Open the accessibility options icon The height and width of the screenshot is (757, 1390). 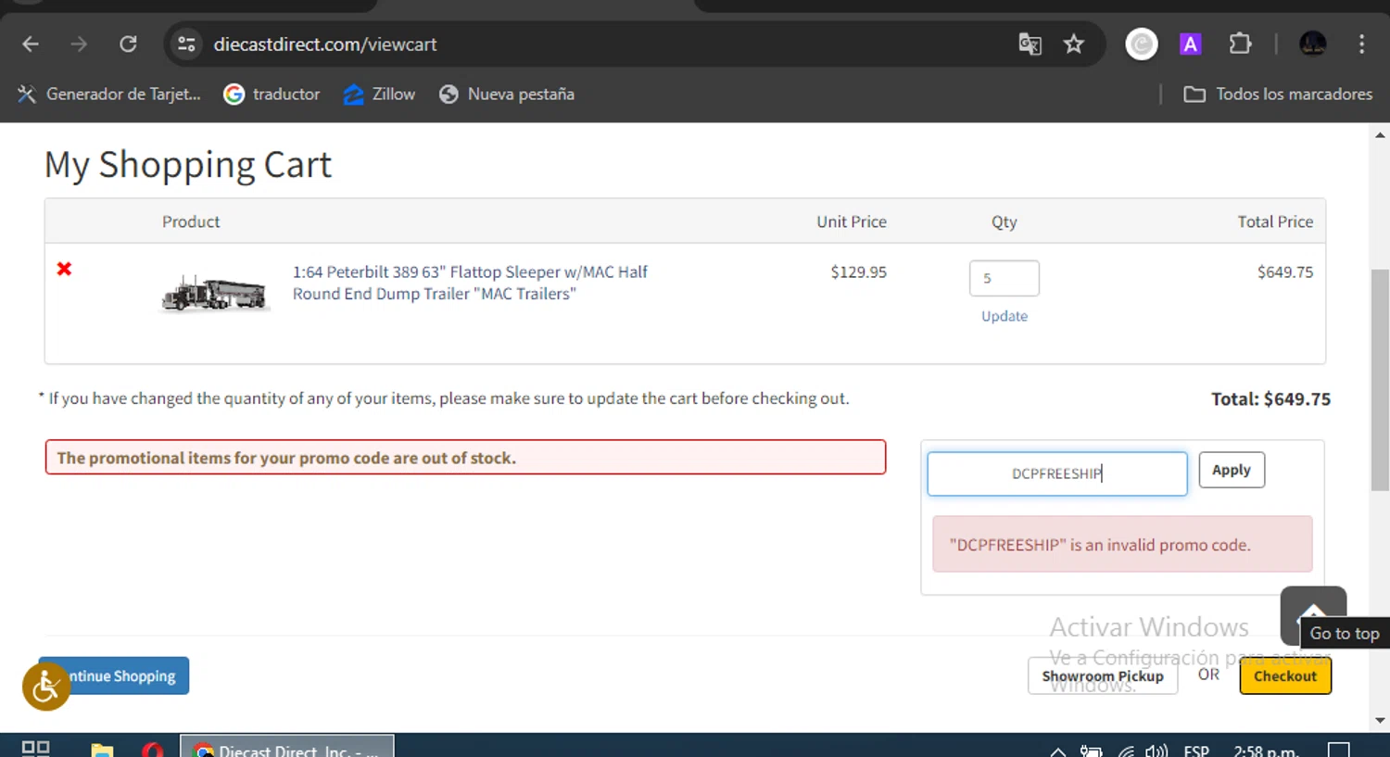click(x=46, y=687)
